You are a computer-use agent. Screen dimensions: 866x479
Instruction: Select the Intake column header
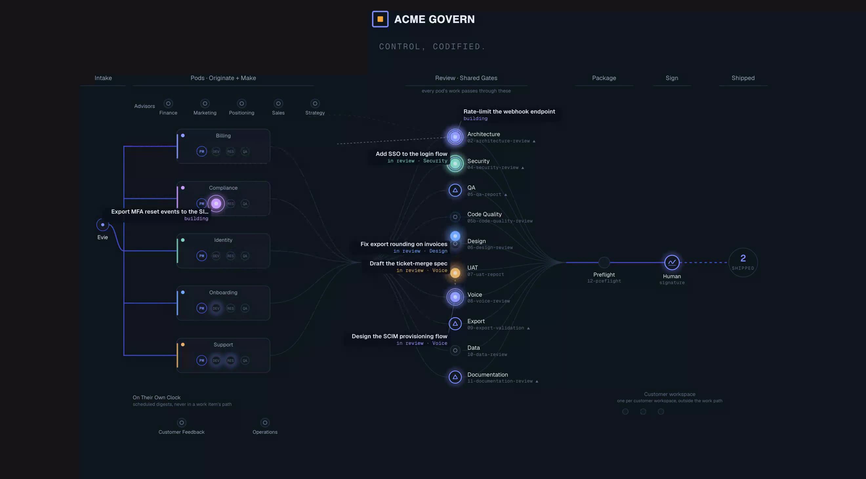pyautogui.click(x=103, y=78)
